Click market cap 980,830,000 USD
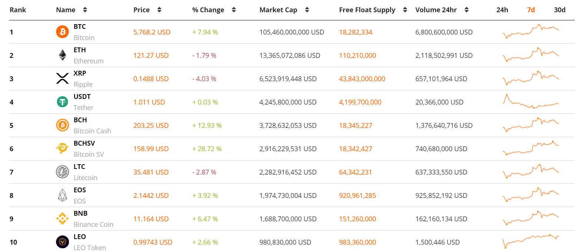This screenshot has height=252, width=583. (285, 242)
